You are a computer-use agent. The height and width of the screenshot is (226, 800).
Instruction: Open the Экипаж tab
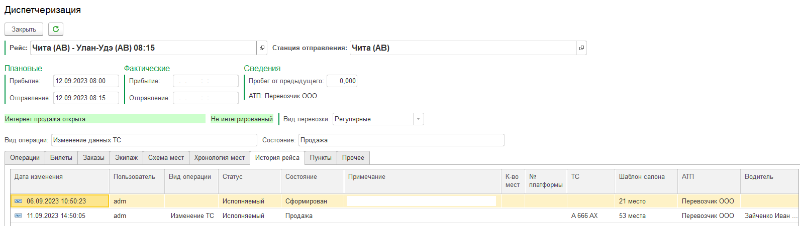126,158
